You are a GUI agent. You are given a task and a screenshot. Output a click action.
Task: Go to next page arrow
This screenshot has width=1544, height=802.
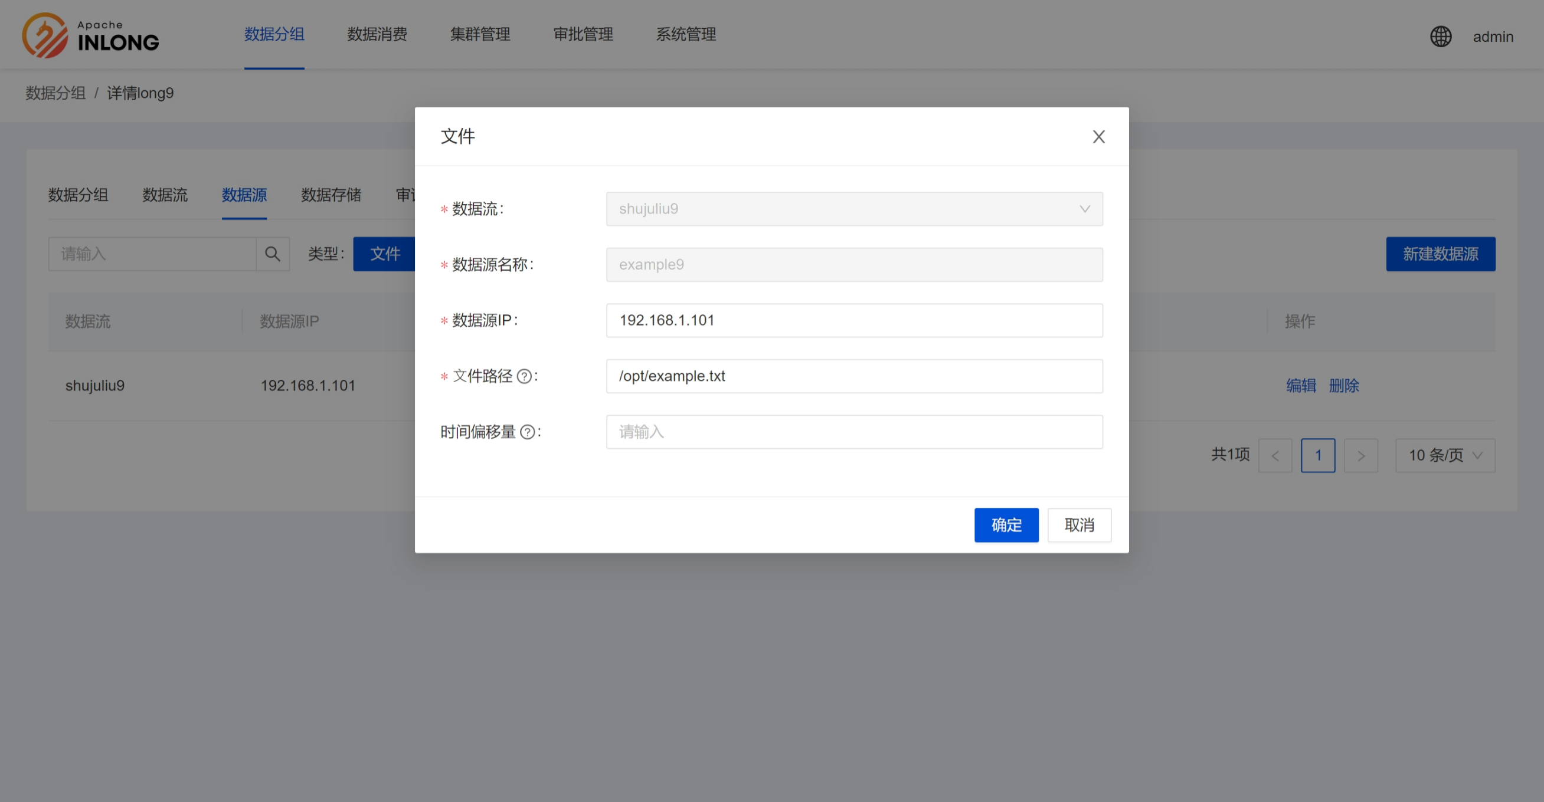pos(1360,456)
